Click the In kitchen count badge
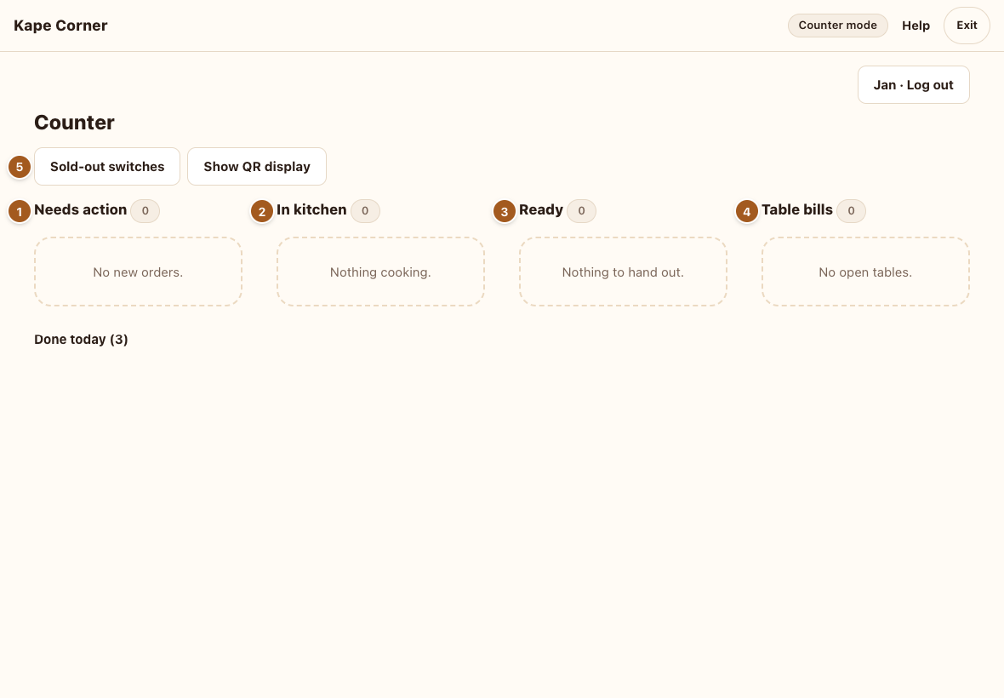This screenshot has height=698, width=1004. click(x=365, y=211)
